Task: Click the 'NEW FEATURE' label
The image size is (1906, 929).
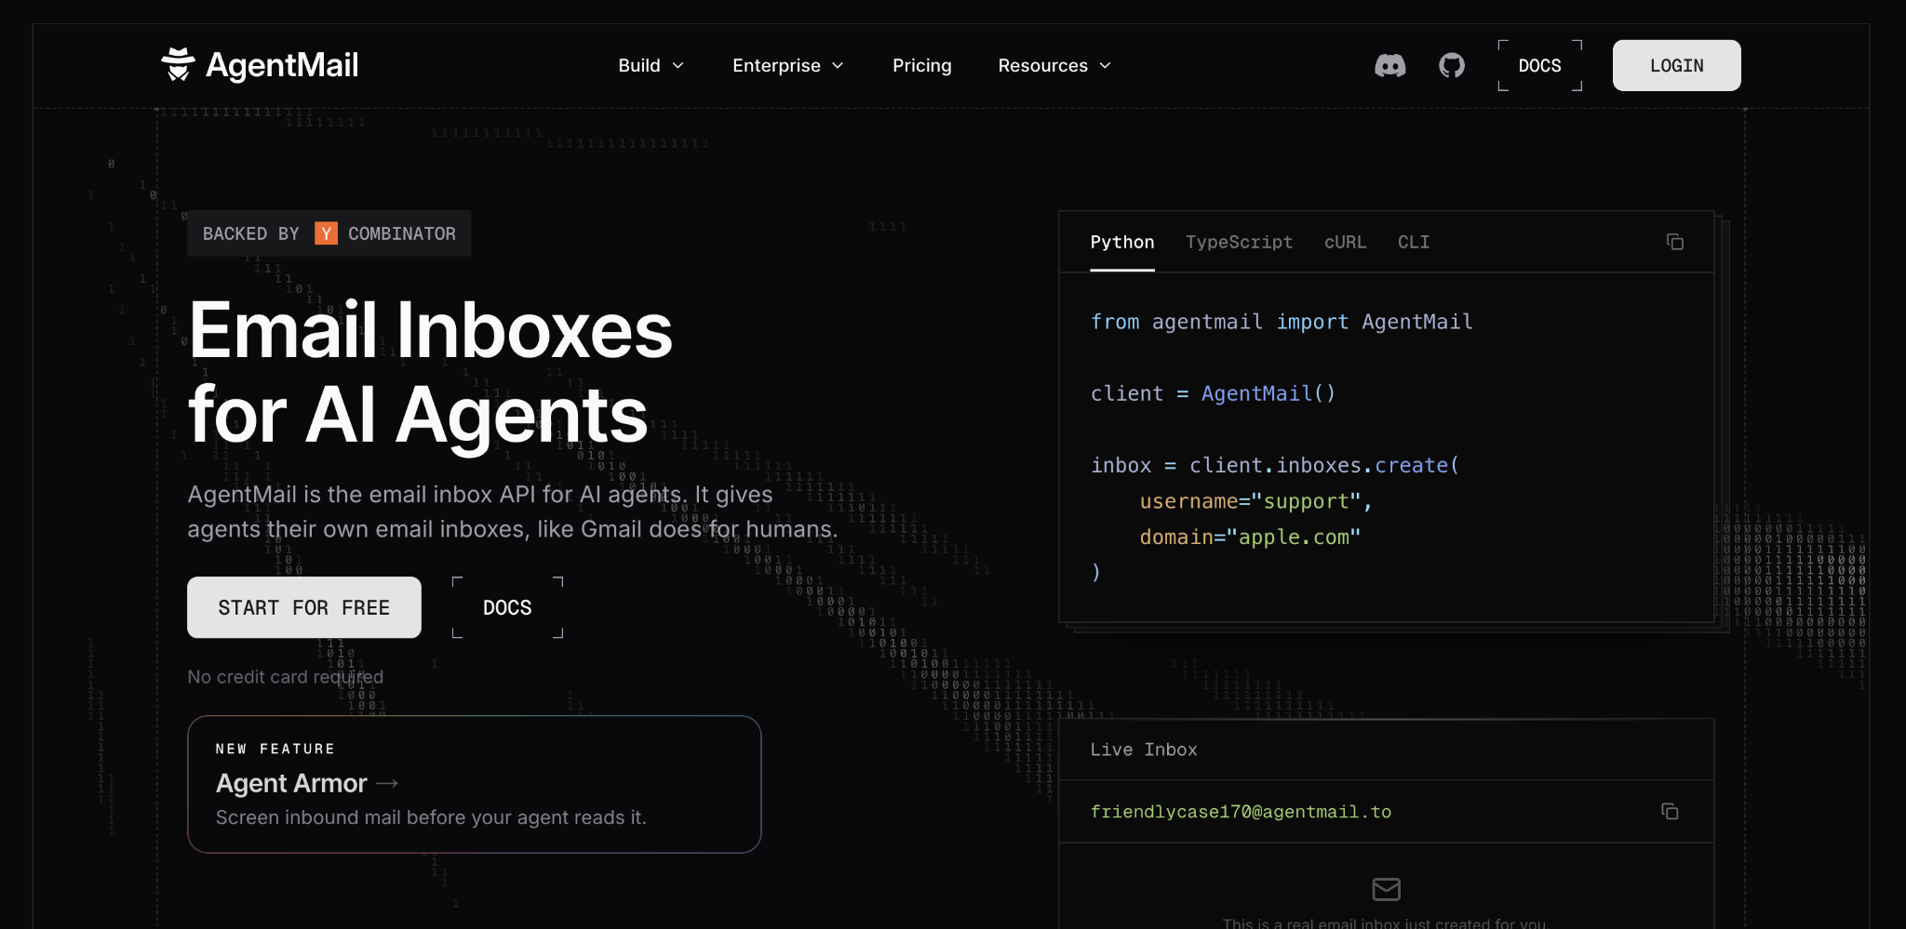Action: click(275, 749)
